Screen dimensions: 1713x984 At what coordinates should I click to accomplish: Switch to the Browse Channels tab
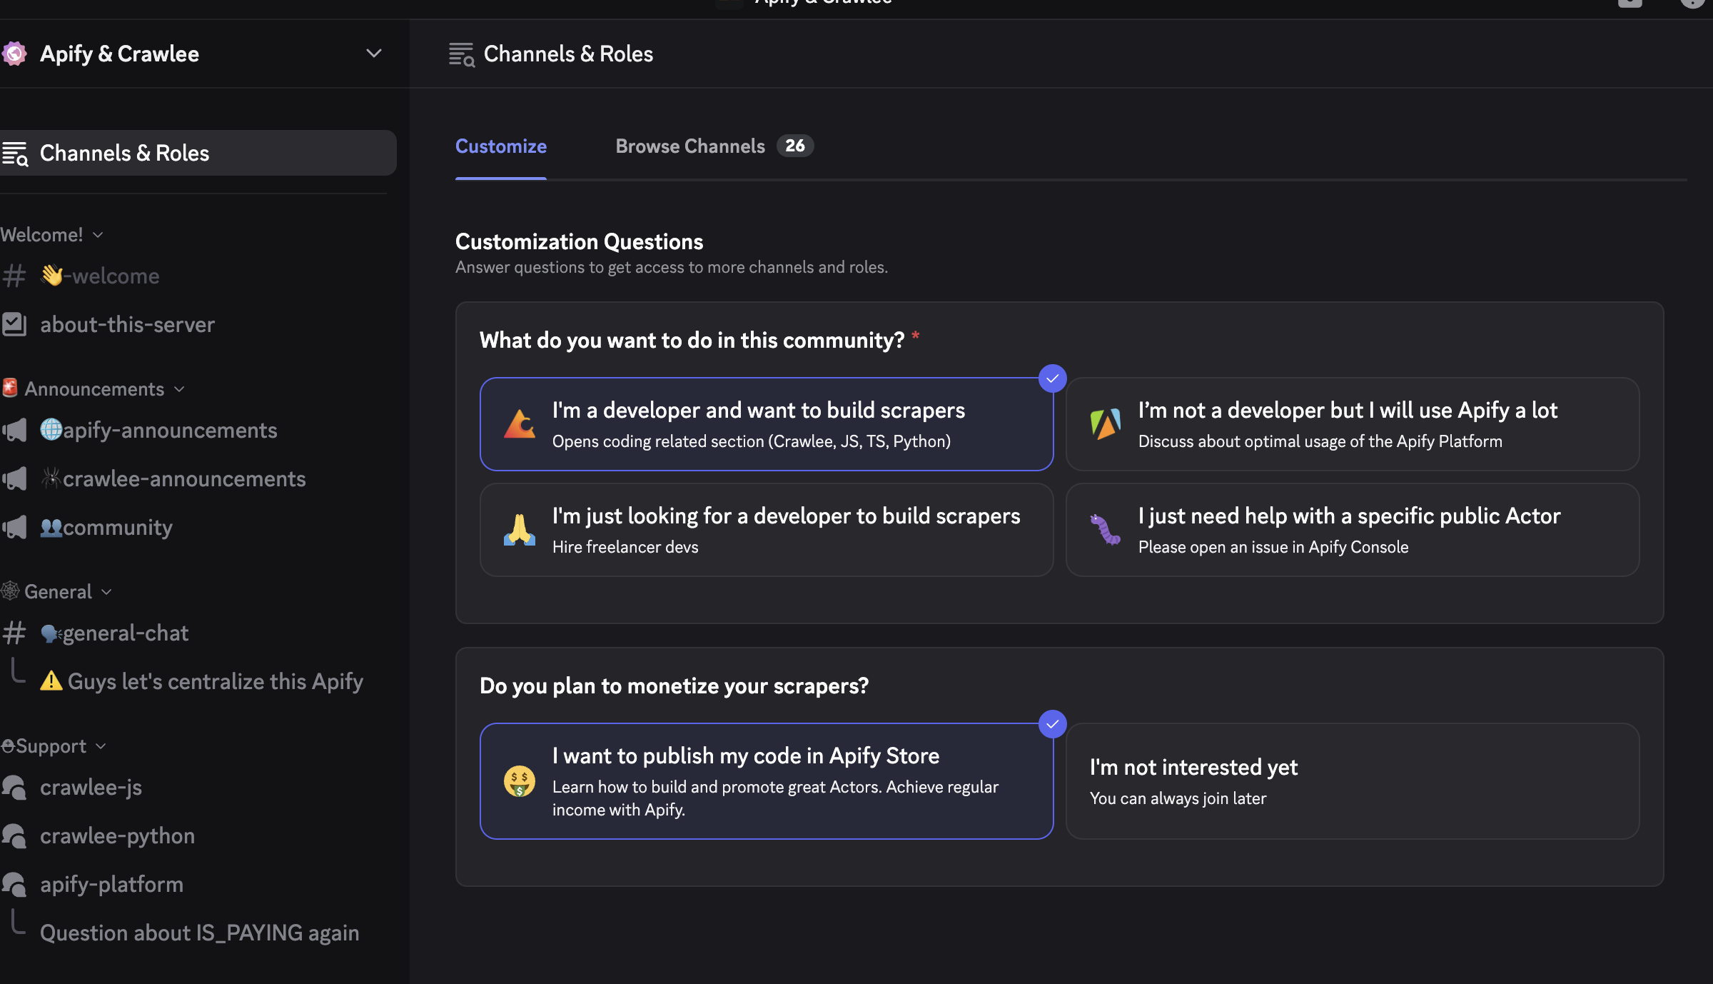tap(690, 146)
